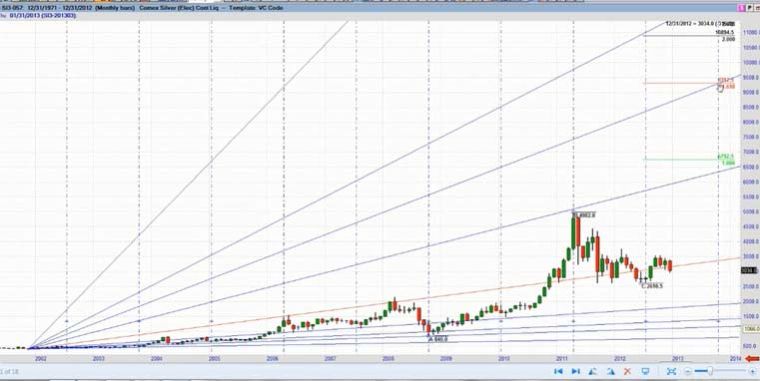Select the B 4982.0 high point label
This screenshot has height=381, width=760.
pos(584,214)
